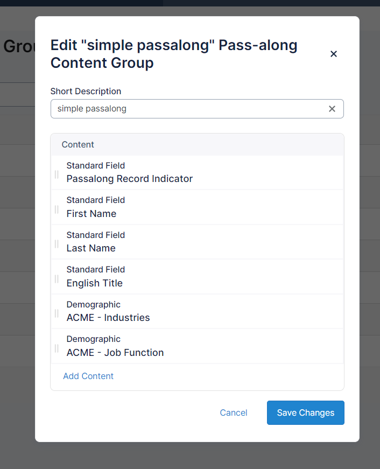Screen dimensions: 380x469
Task: Click drag handle beside ACME - Industries
Action: click(x=57, y=313)
